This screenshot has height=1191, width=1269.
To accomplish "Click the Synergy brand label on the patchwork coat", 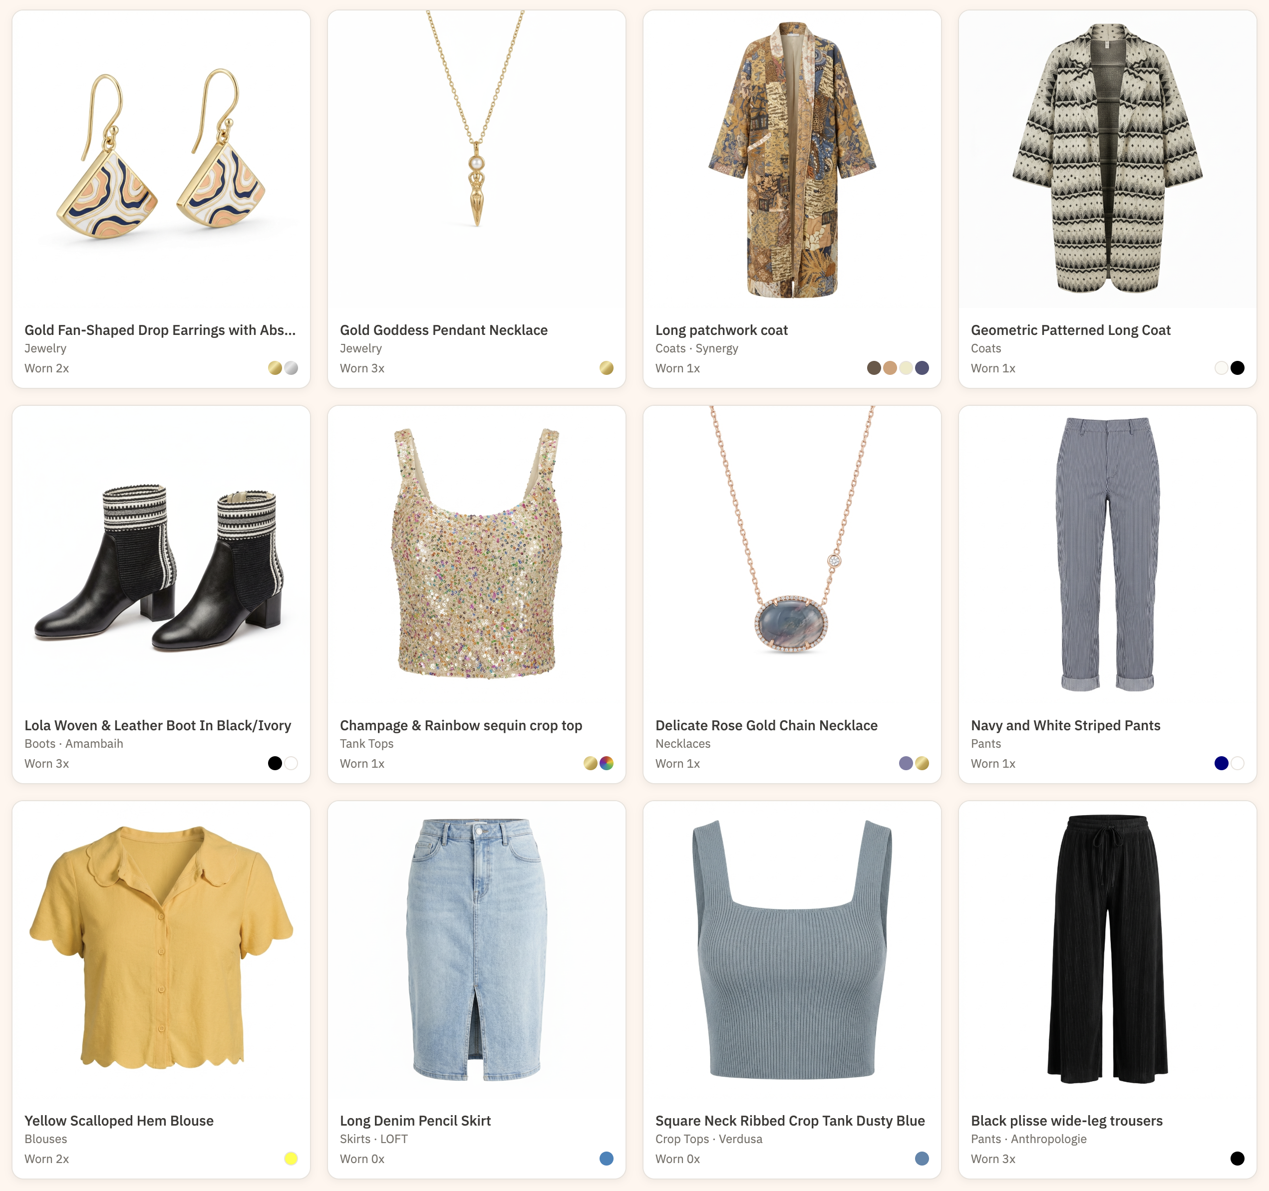I will [717, 348].
